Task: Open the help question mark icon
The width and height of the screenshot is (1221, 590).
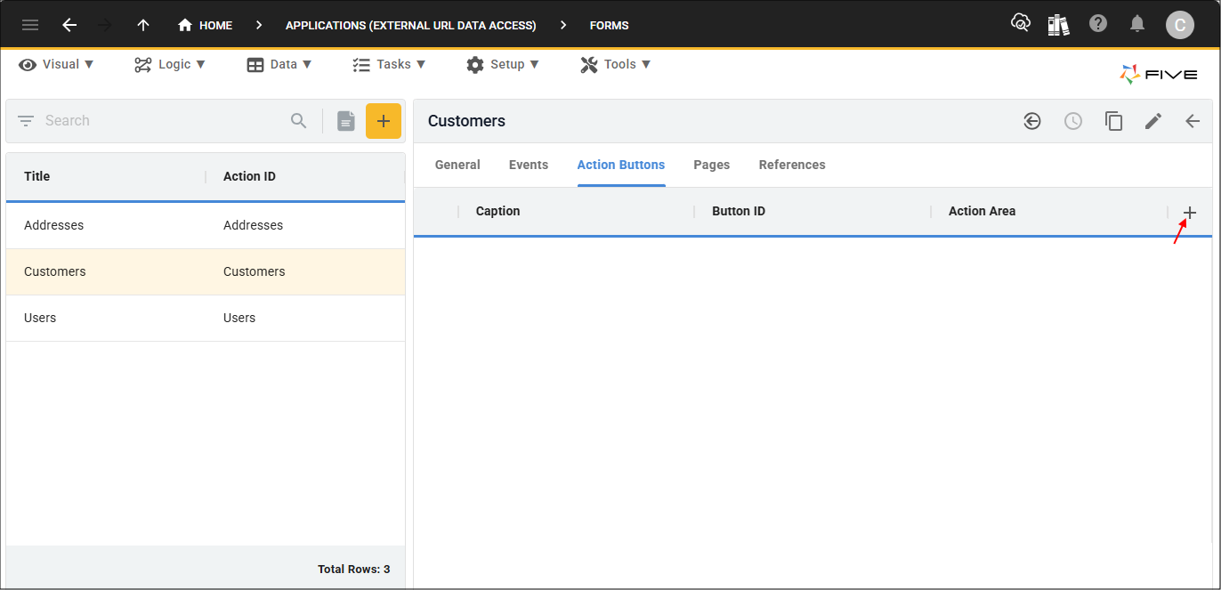Action: point(1098,24)
